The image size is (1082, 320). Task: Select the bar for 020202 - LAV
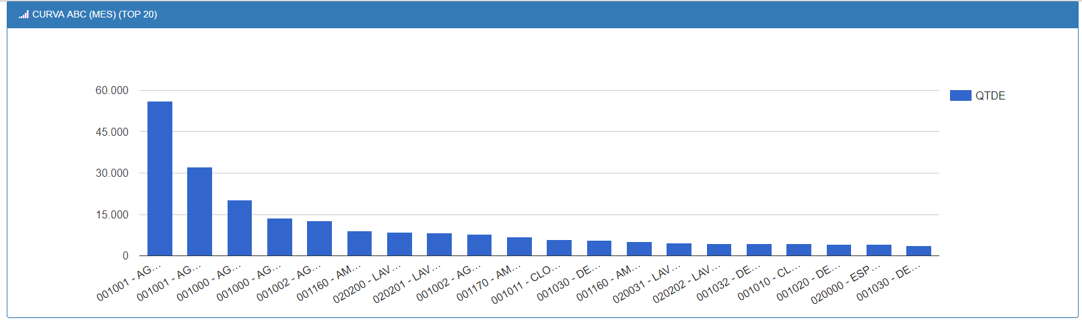(x=719, y=250)
